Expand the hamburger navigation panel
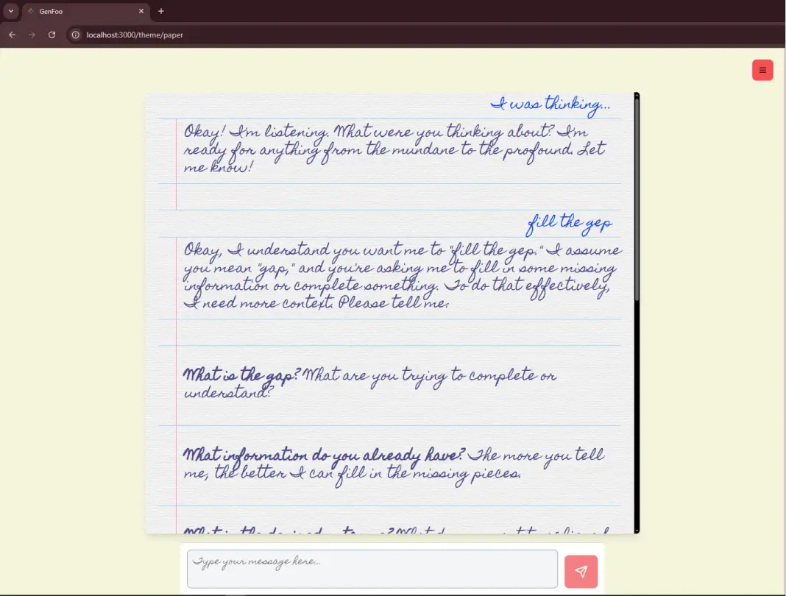This screenshot has width=786, height=596. click(762, 69)
